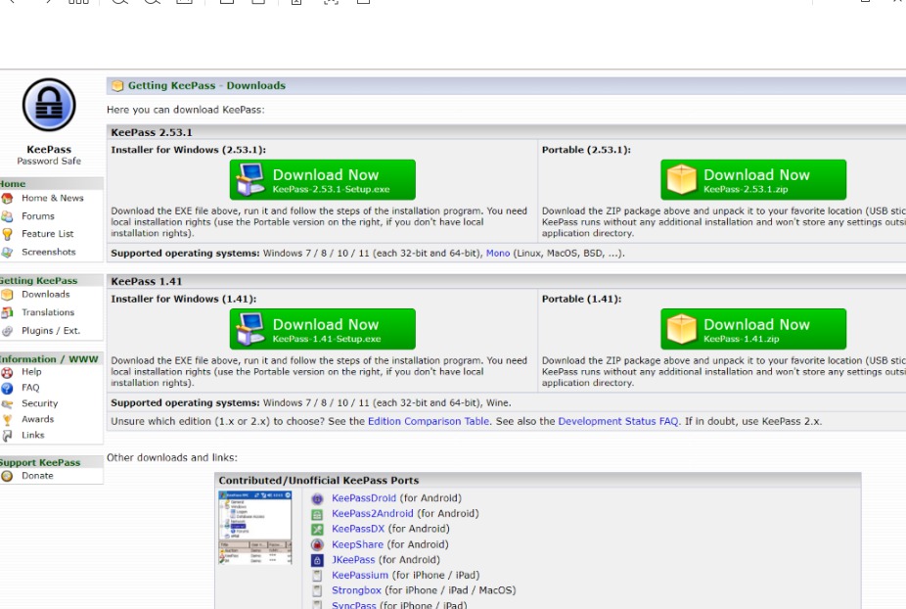Select Translations in sidebar menu
This screenshot has width=906, height=609.
click(x=48, y=311)
